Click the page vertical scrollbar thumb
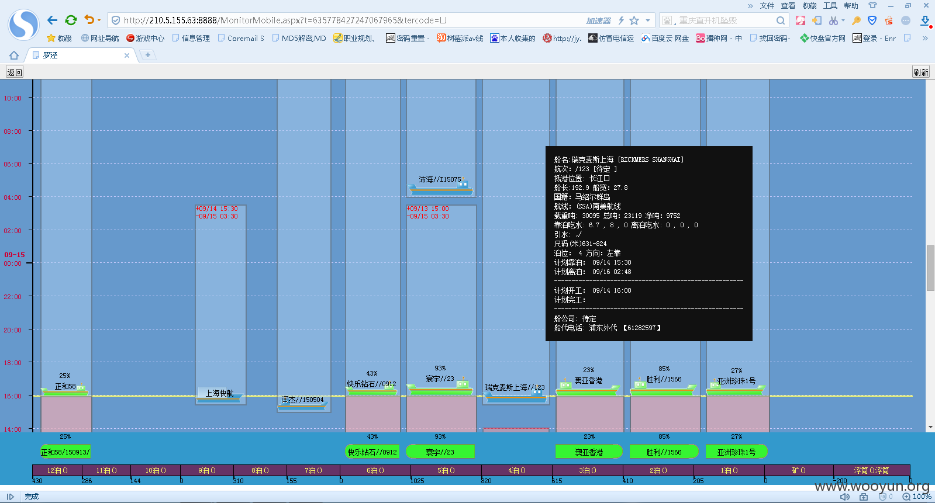This screenshot has height=503, width=935. pos(930,268)
